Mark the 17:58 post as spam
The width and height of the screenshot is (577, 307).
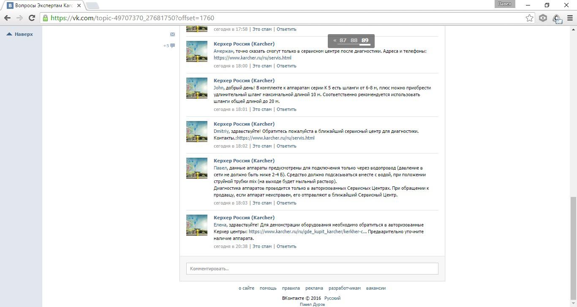click(x=262, y=29)
